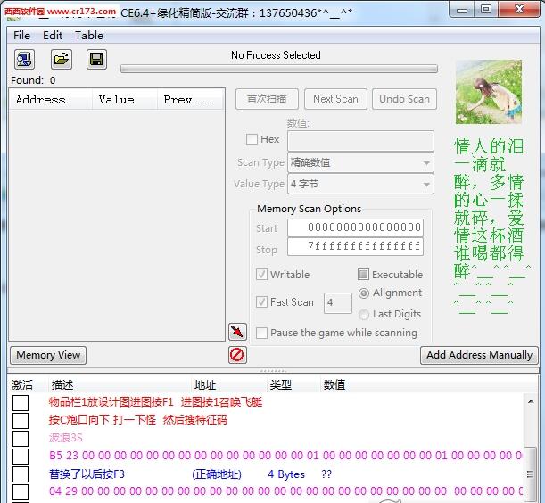Click the red arrow add-to-list icon
Screen dimensions: 545x503
(x=237, y=332)
